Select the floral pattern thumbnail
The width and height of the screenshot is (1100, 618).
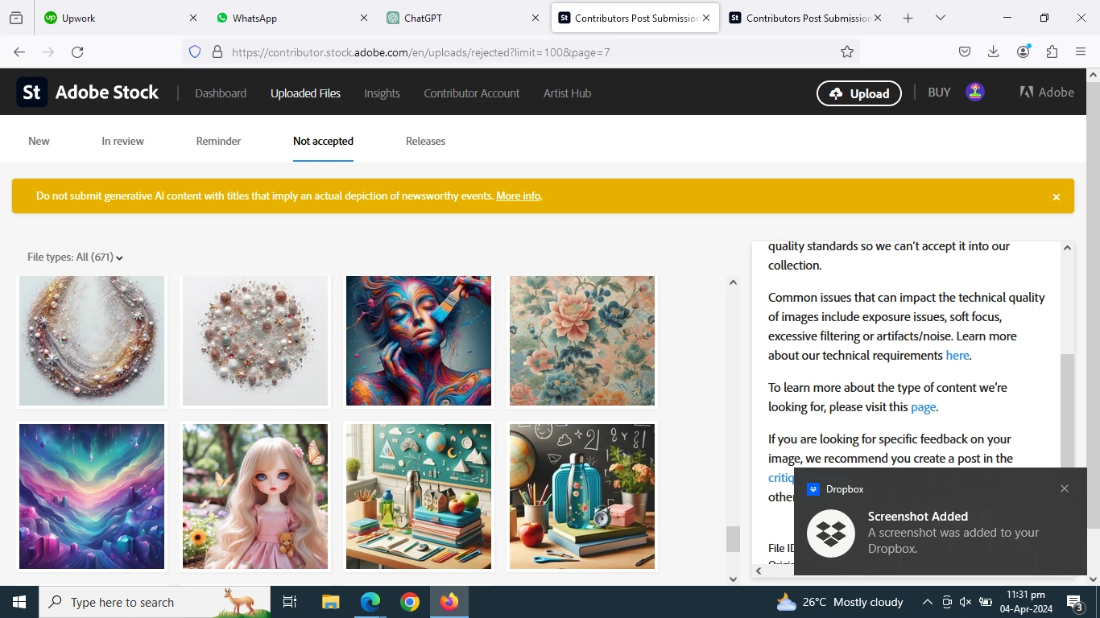click(x=582, y=341)
